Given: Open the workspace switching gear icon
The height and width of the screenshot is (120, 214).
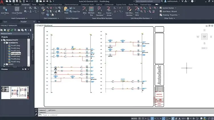Looking at the screenshot, I should pos(188,119).
